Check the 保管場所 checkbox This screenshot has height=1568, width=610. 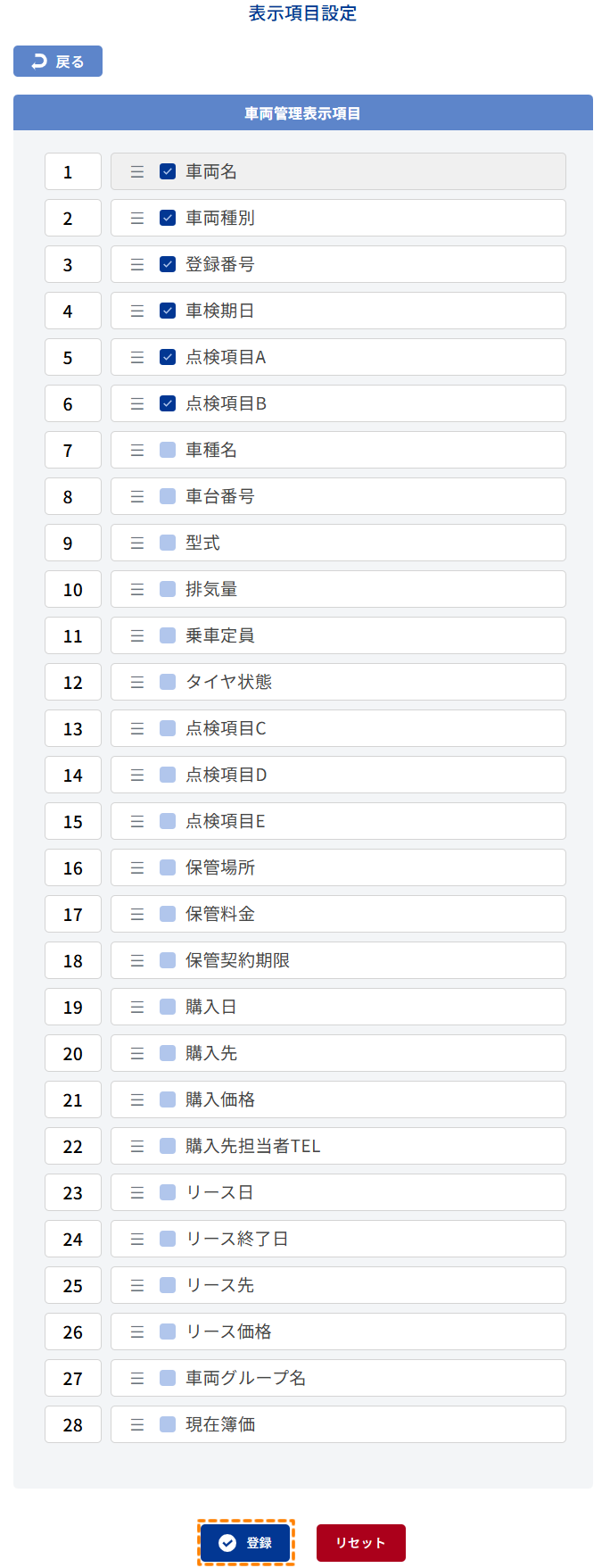pos(168,867)
